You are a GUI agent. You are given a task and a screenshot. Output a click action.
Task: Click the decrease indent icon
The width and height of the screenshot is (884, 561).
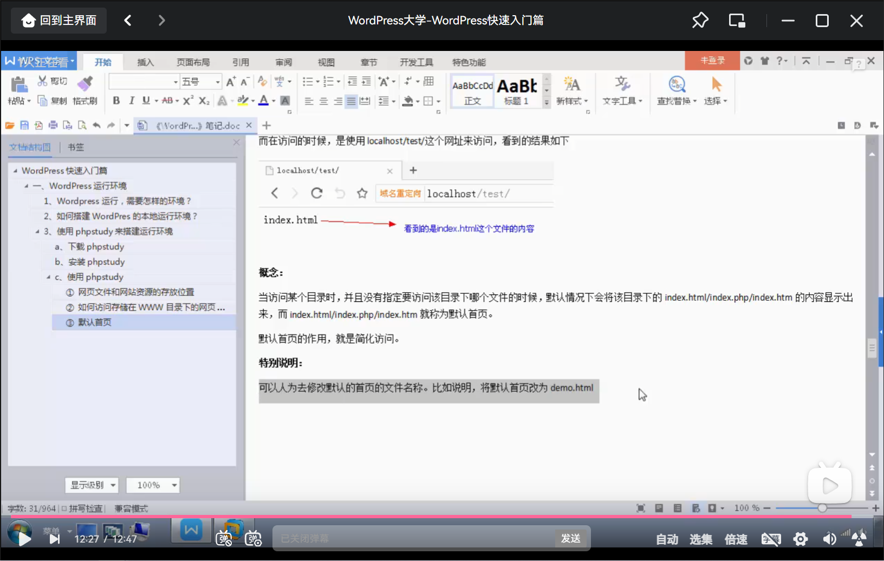pos(352,81)
